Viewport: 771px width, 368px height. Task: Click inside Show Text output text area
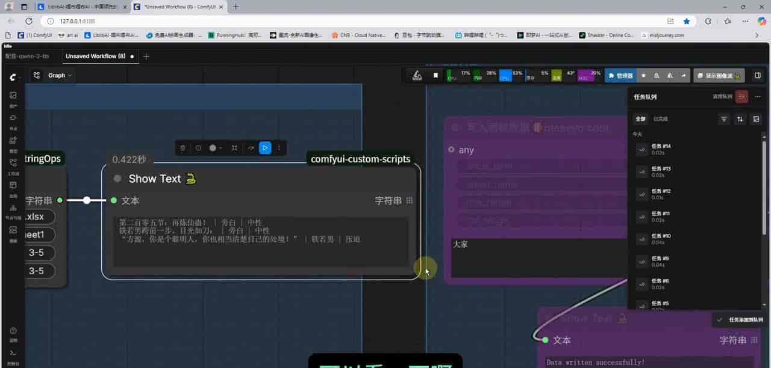pyautogui.click(x=261, y=242)
